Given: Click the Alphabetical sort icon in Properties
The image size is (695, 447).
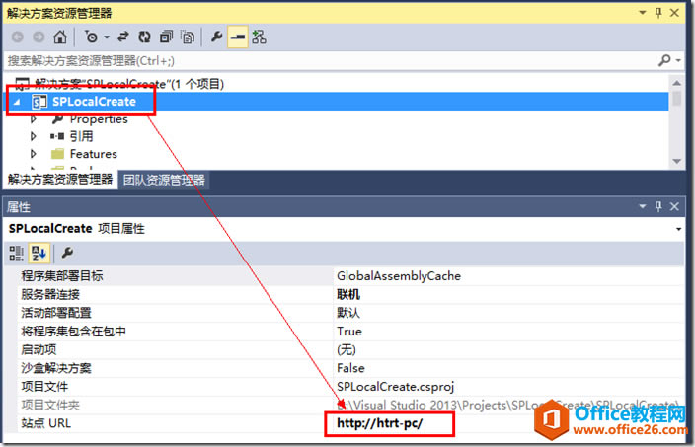Looking at the screenshot, I should coord(39,253).
